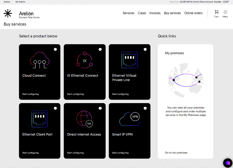
Task: Click the Smart IP VPN cloud icon
Action: click(x=129, y=119)
